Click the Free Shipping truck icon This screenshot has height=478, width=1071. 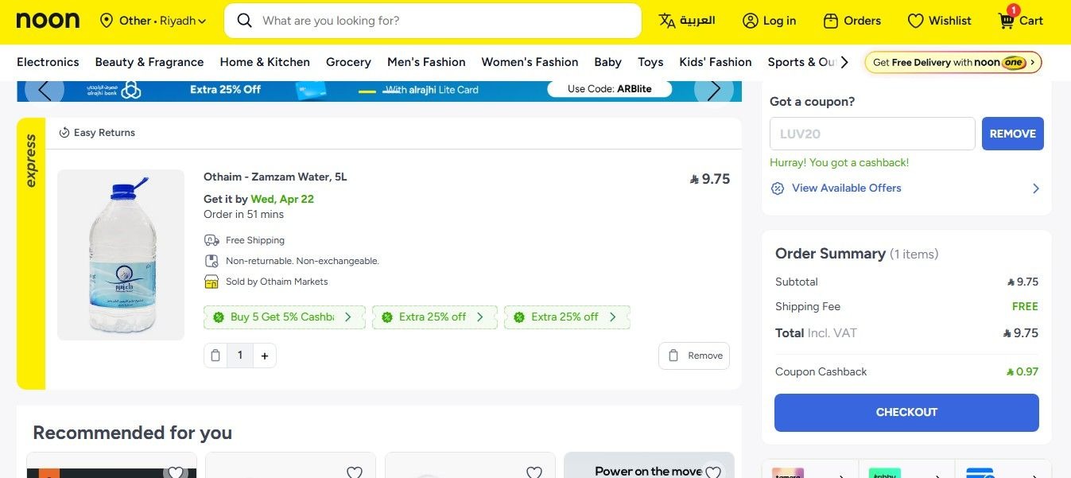pos(211,240)
